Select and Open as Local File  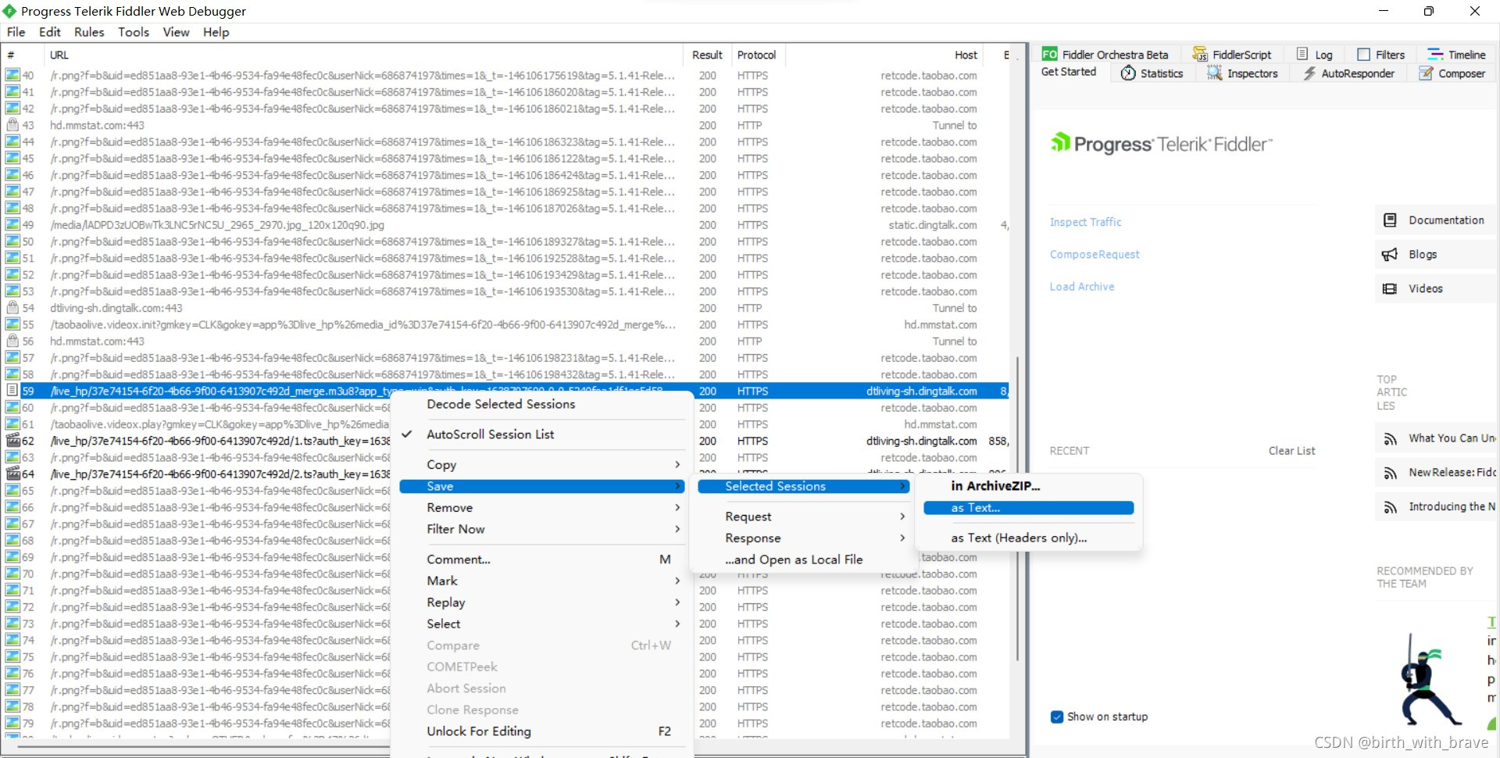(804, 560)
